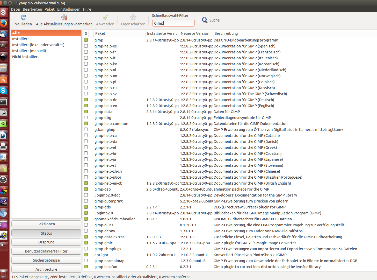Image resolution: width=377 pixels, height=280 pixels.
Task: Open the Paket menu
Action: 49,9
